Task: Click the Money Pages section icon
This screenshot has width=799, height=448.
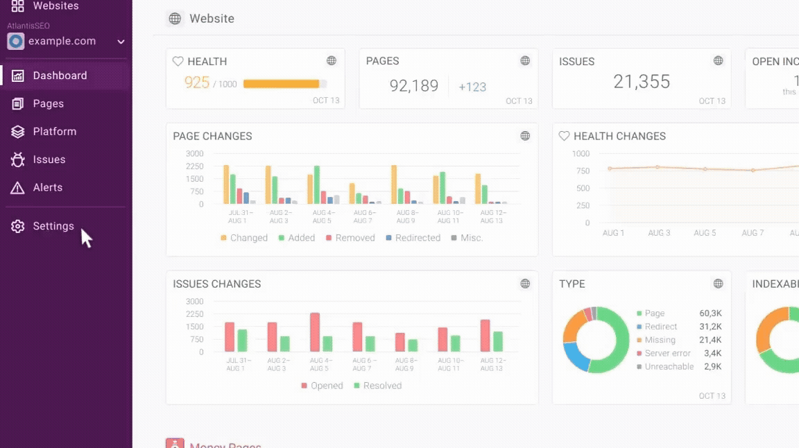Action: point(175,443)
